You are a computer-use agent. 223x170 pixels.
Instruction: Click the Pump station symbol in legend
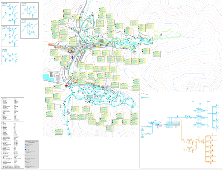[3, 98]
